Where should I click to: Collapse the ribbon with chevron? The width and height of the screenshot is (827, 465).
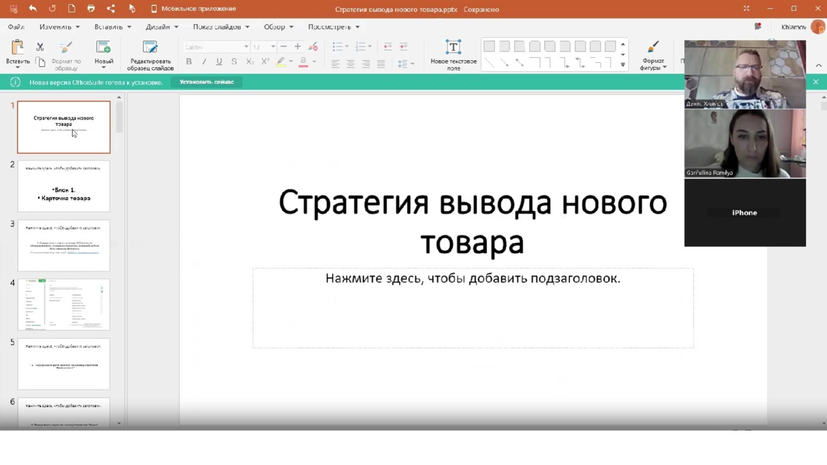pos(819,65)
